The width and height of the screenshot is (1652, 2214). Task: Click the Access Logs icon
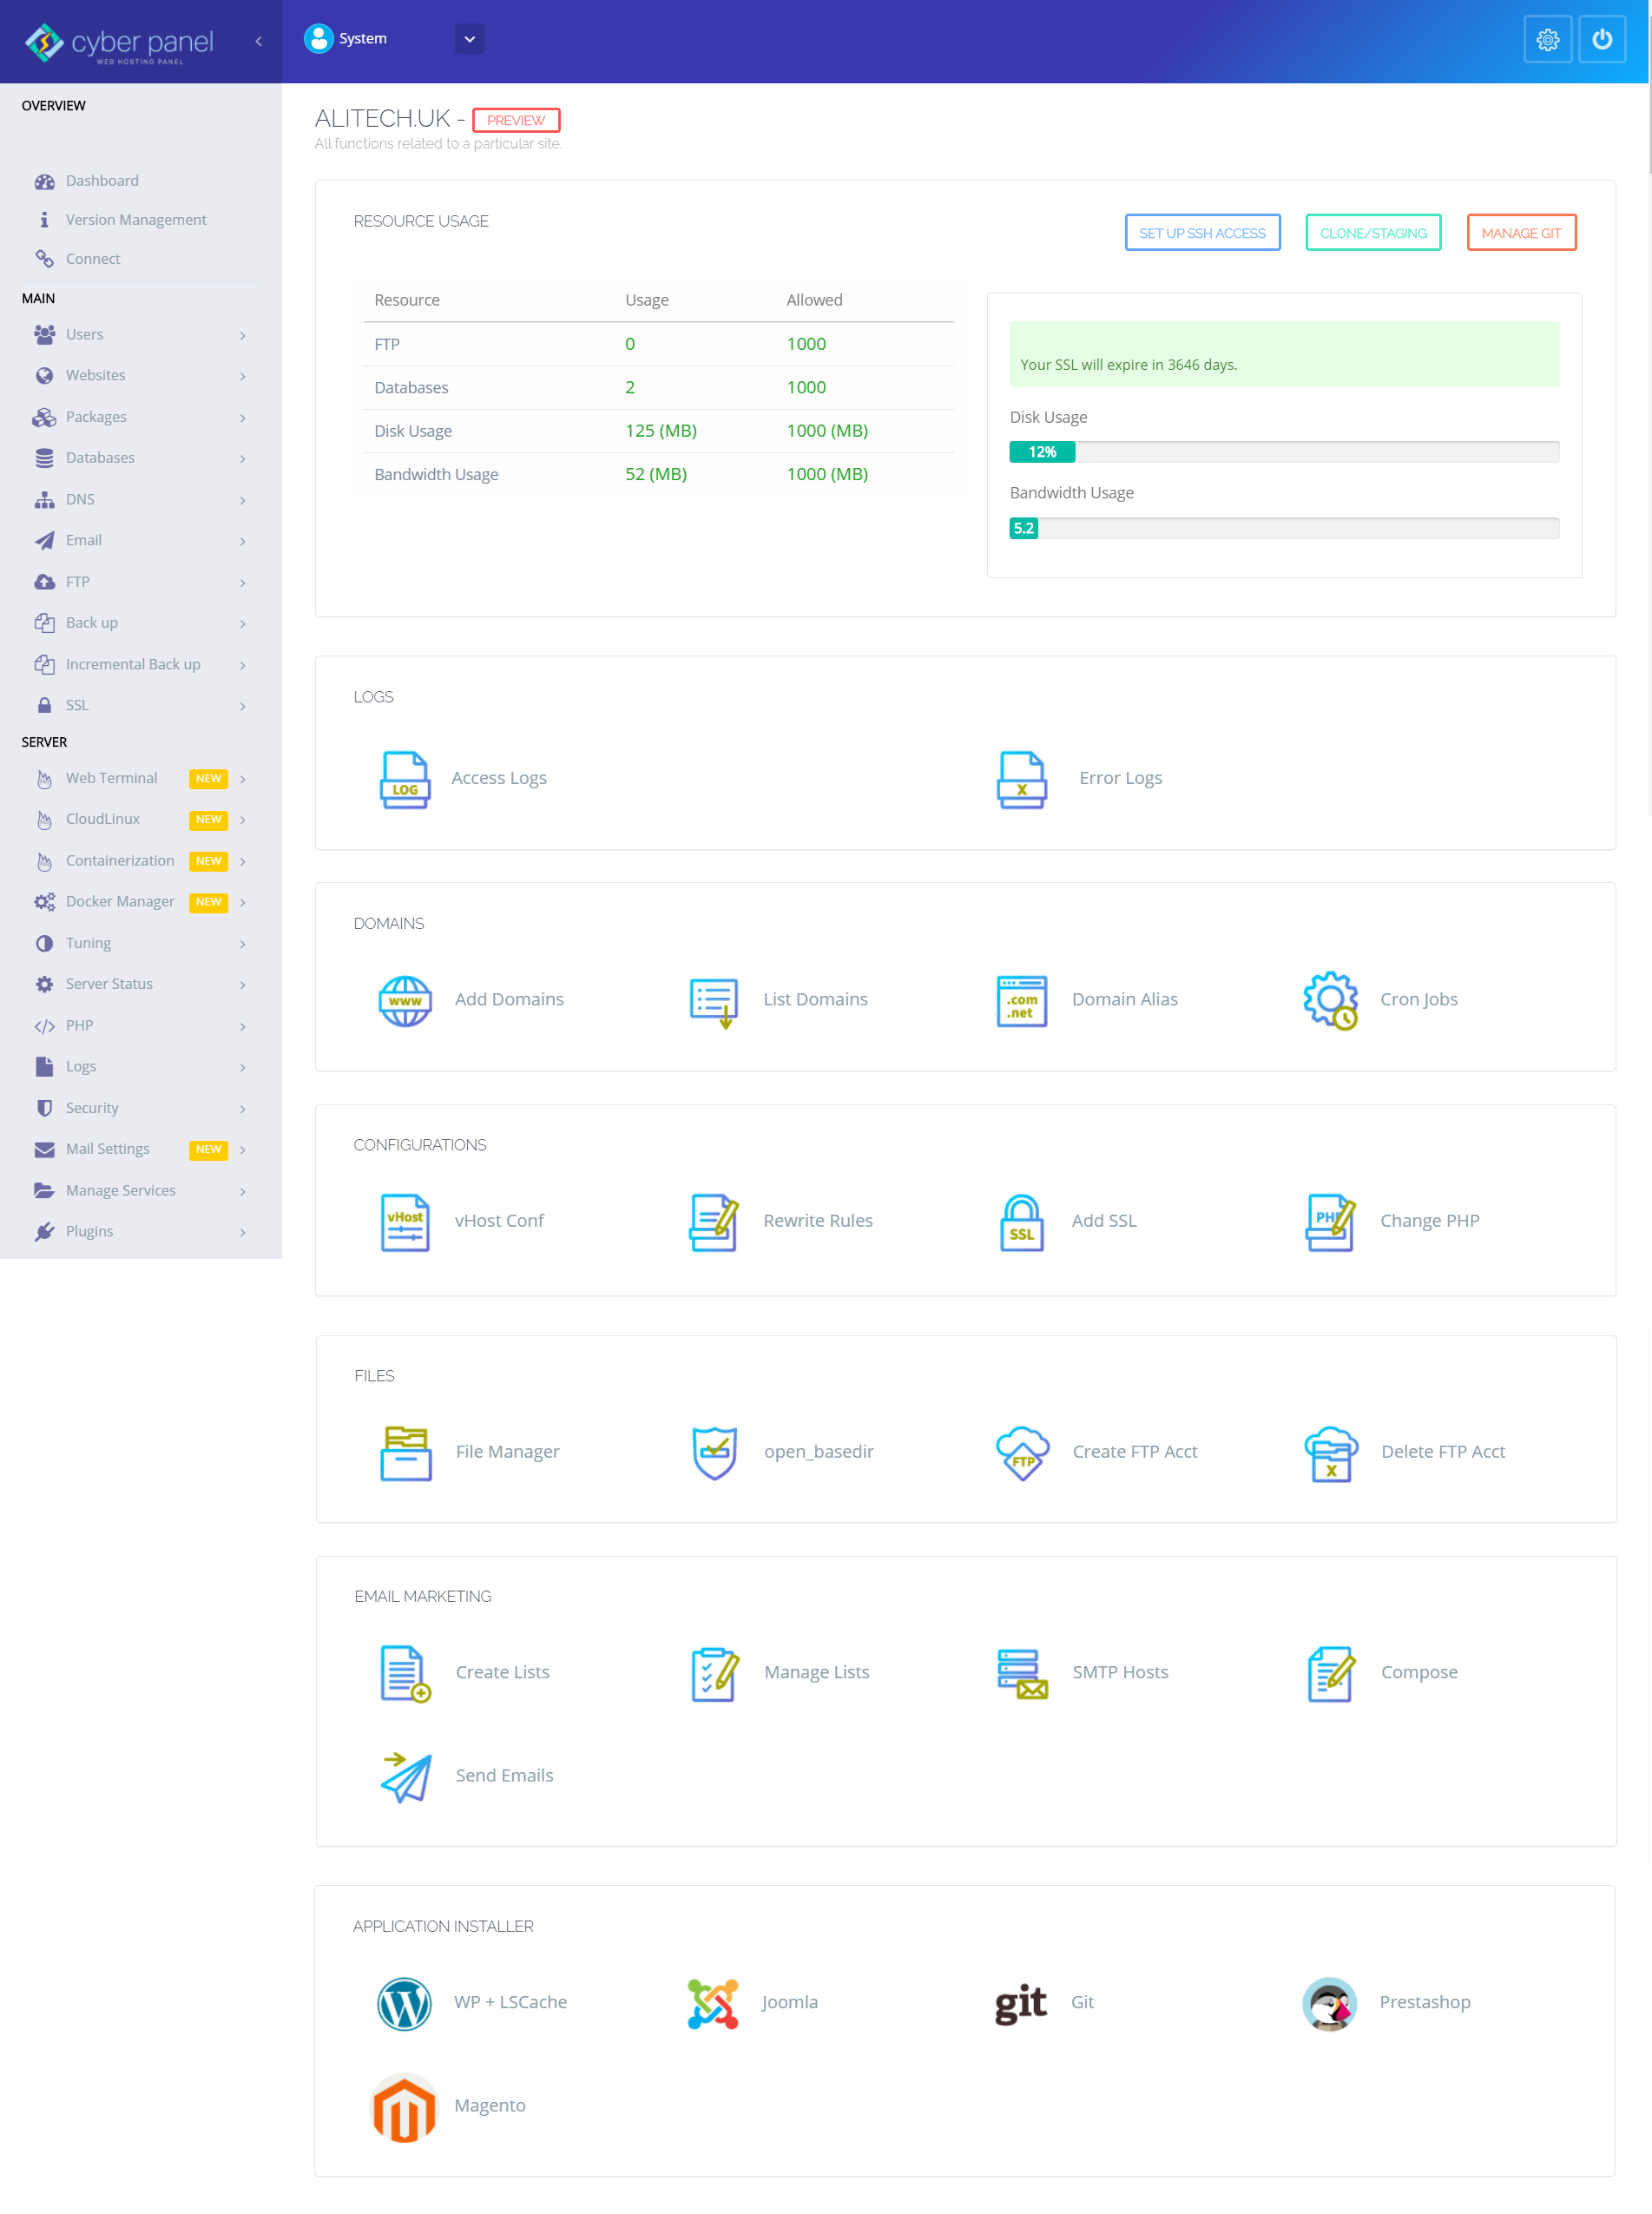pyautogui.click(x=404, y=778)
